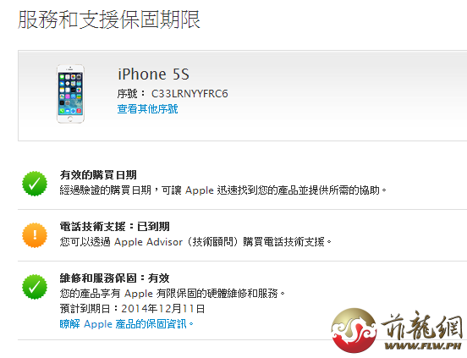Open the 查看其他序號 link
The height and width of the screenshot is (358, 467).
(x=147, y=109)
